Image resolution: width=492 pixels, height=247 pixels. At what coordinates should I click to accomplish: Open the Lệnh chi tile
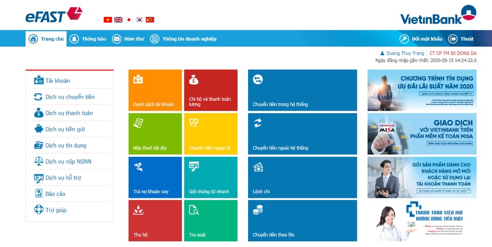pos(302,178)
